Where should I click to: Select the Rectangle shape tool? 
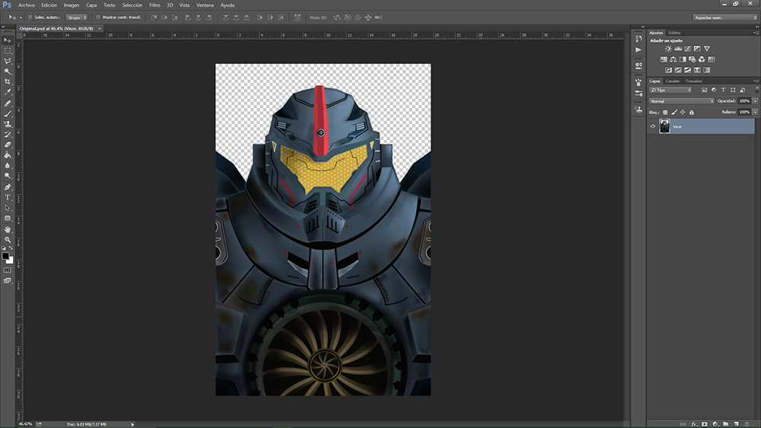point(8,218)
